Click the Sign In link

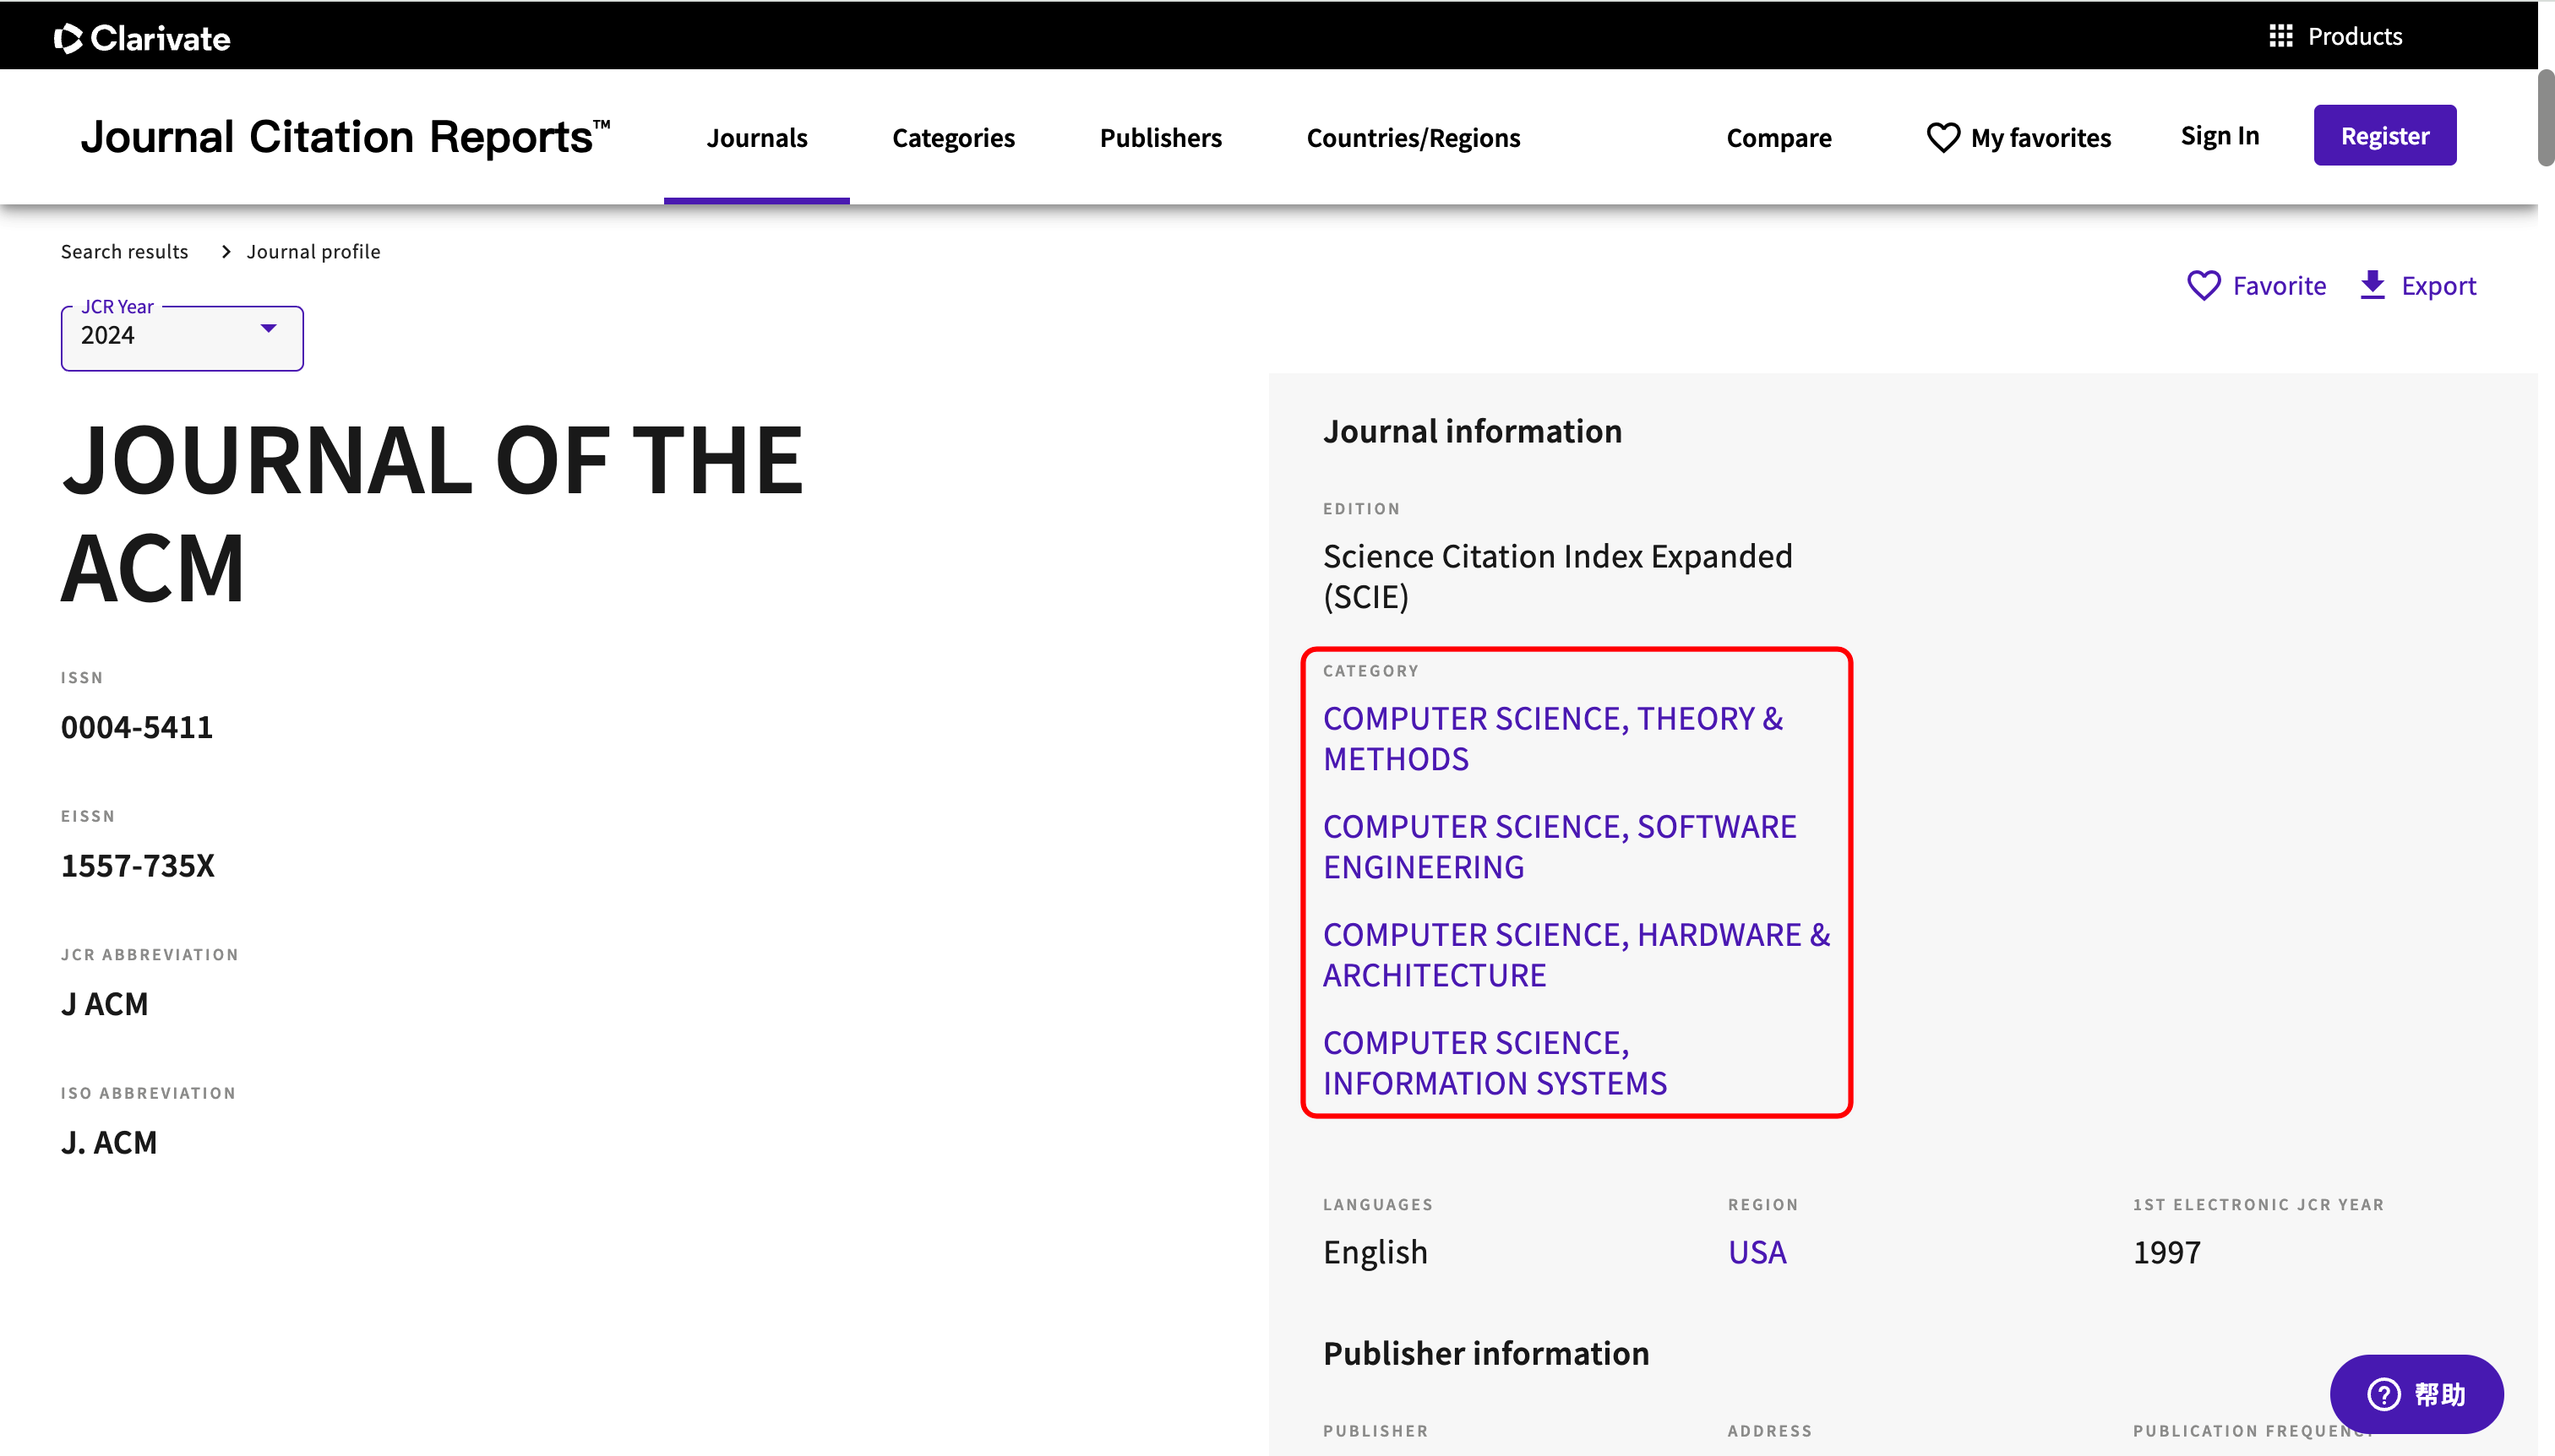[2219, 135]
